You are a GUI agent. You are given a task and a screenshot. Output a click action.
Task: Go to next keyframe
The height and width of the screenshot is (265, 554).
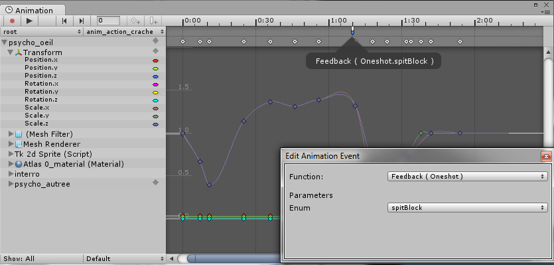point(82,21)
